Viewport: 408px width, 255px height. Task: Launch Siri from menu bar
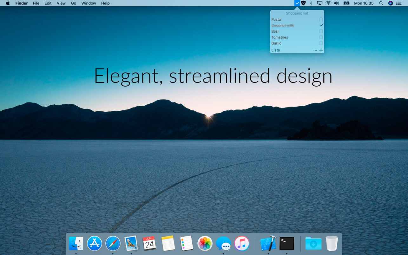(x=391, y=3)
